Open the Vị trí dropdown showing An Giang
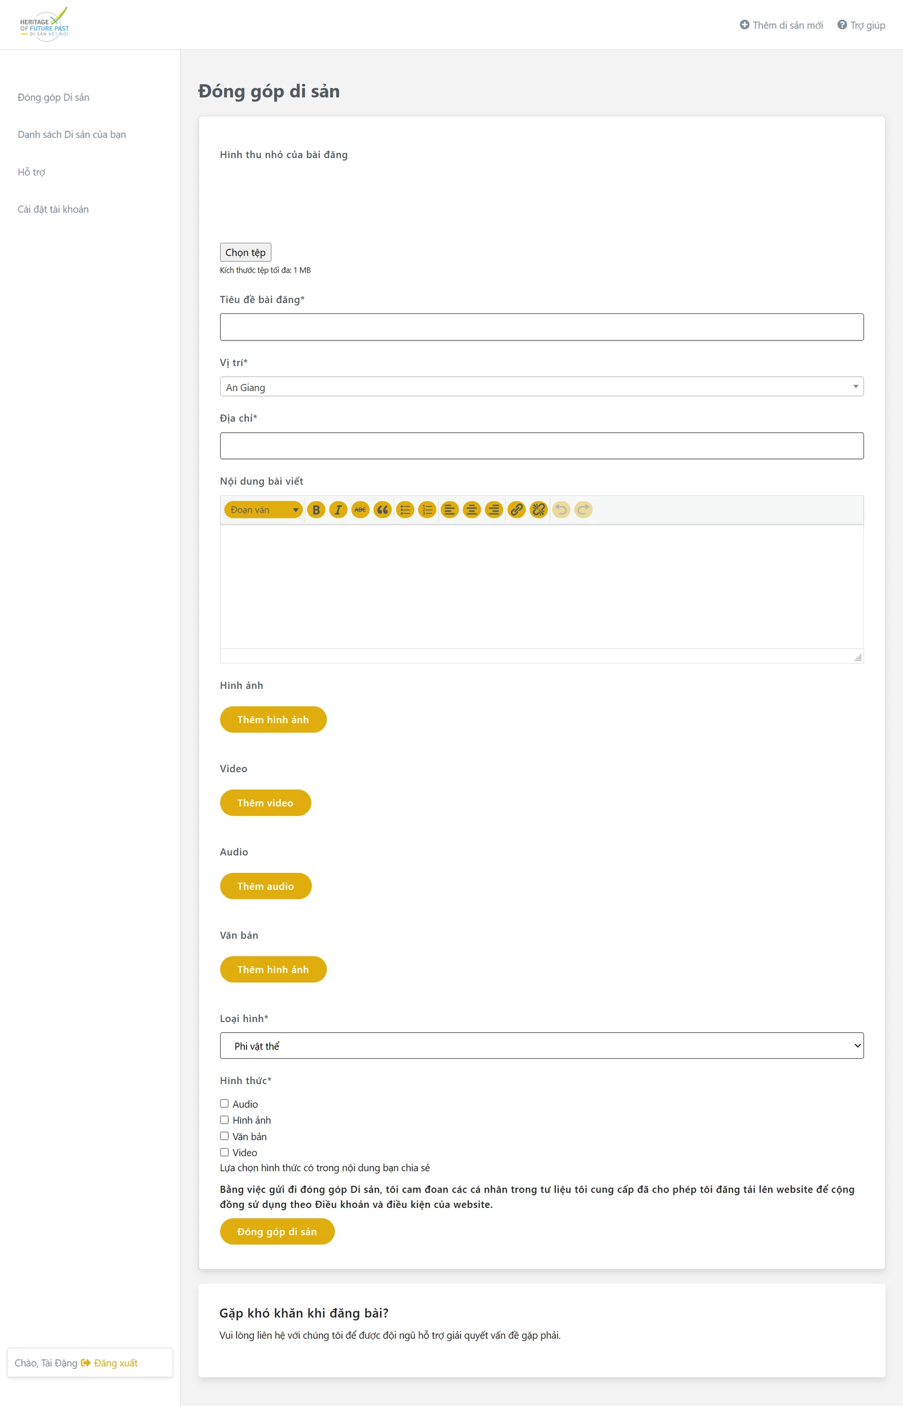The height and width of the screenshot is (1406, 903). pos(541,387)
